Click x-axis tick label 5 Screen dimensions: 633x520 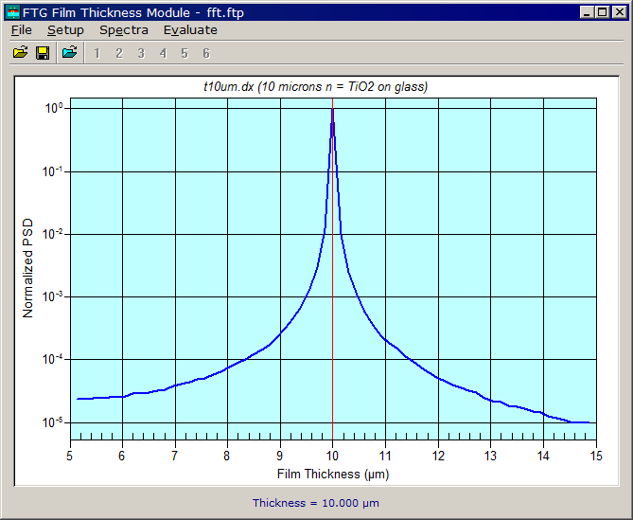(70, 457)
